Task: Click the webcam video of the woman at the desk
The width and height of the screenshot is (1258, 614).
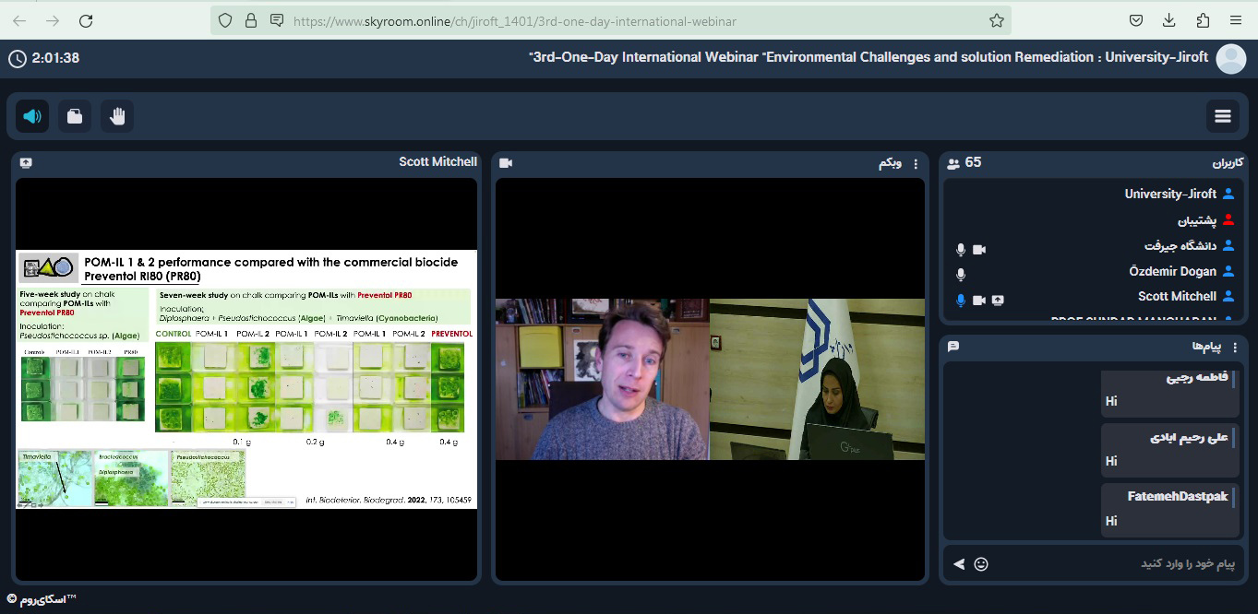Action: pyautogui.click(x=817, y=379)
